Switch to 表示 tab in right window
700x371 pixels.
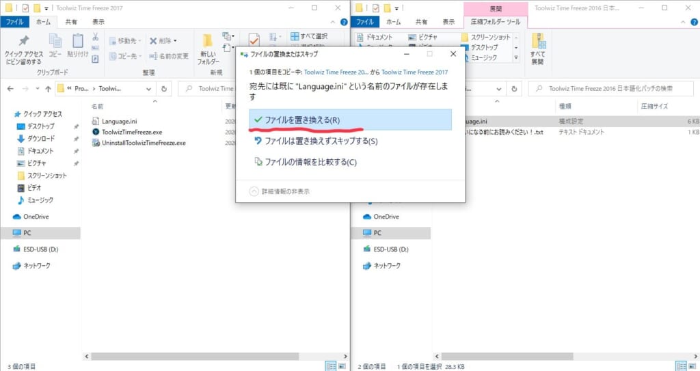(448, 22)
